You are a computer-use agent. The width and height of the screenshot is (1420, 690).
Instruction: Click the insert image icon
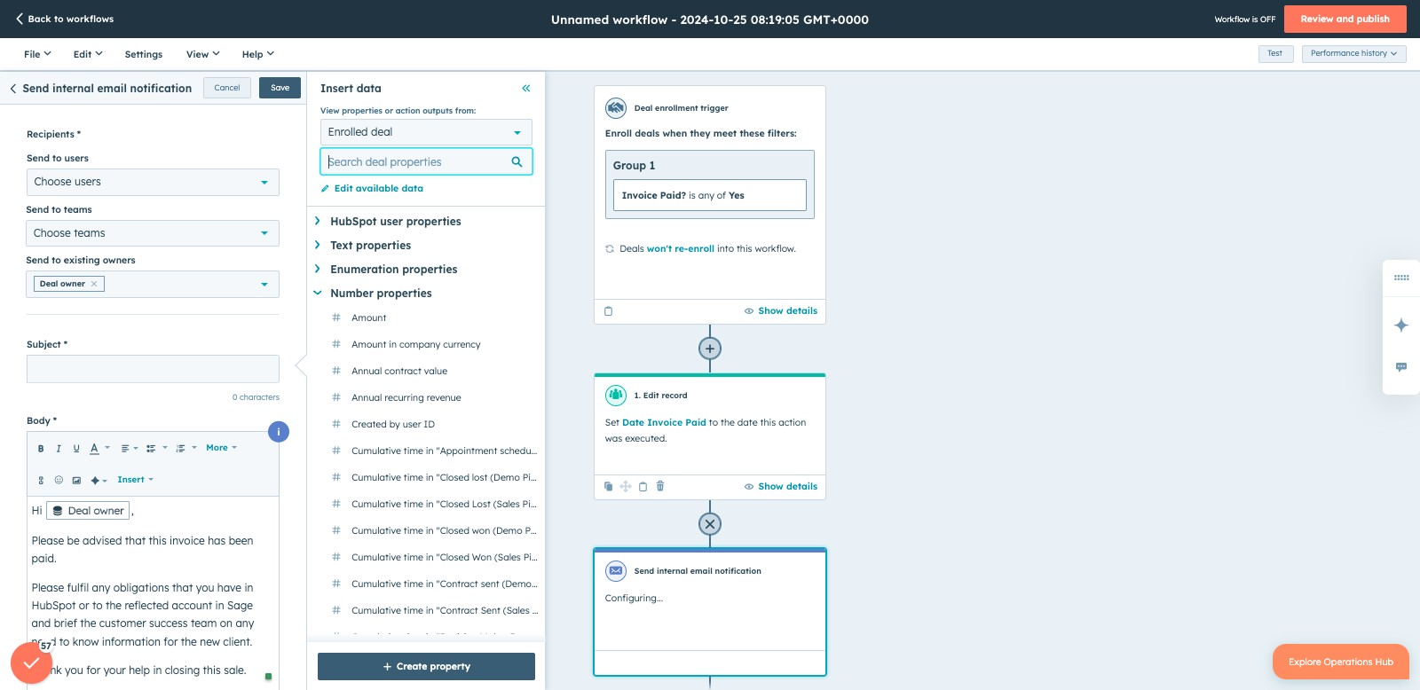(76, 480)
